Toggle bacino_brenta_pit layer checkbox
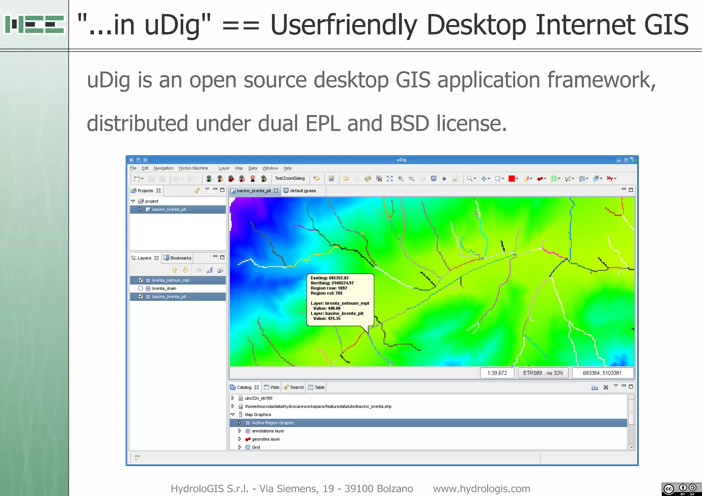 pyautogui.click(x=141, y=296)
